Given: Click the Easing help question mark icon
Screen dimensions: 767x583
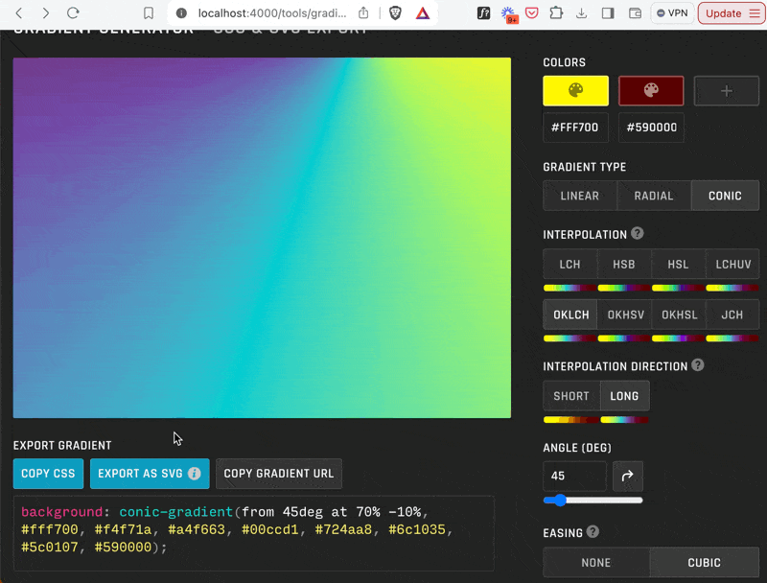Looking at the screenshot, I should [x=593, y=532].
